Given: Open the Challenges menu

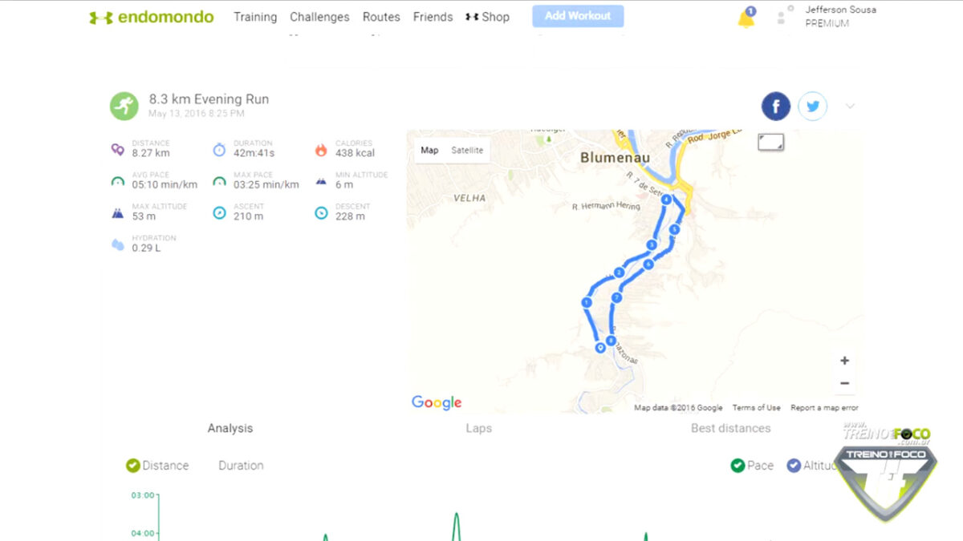Looking at the screenshot, I should (319, 17).
